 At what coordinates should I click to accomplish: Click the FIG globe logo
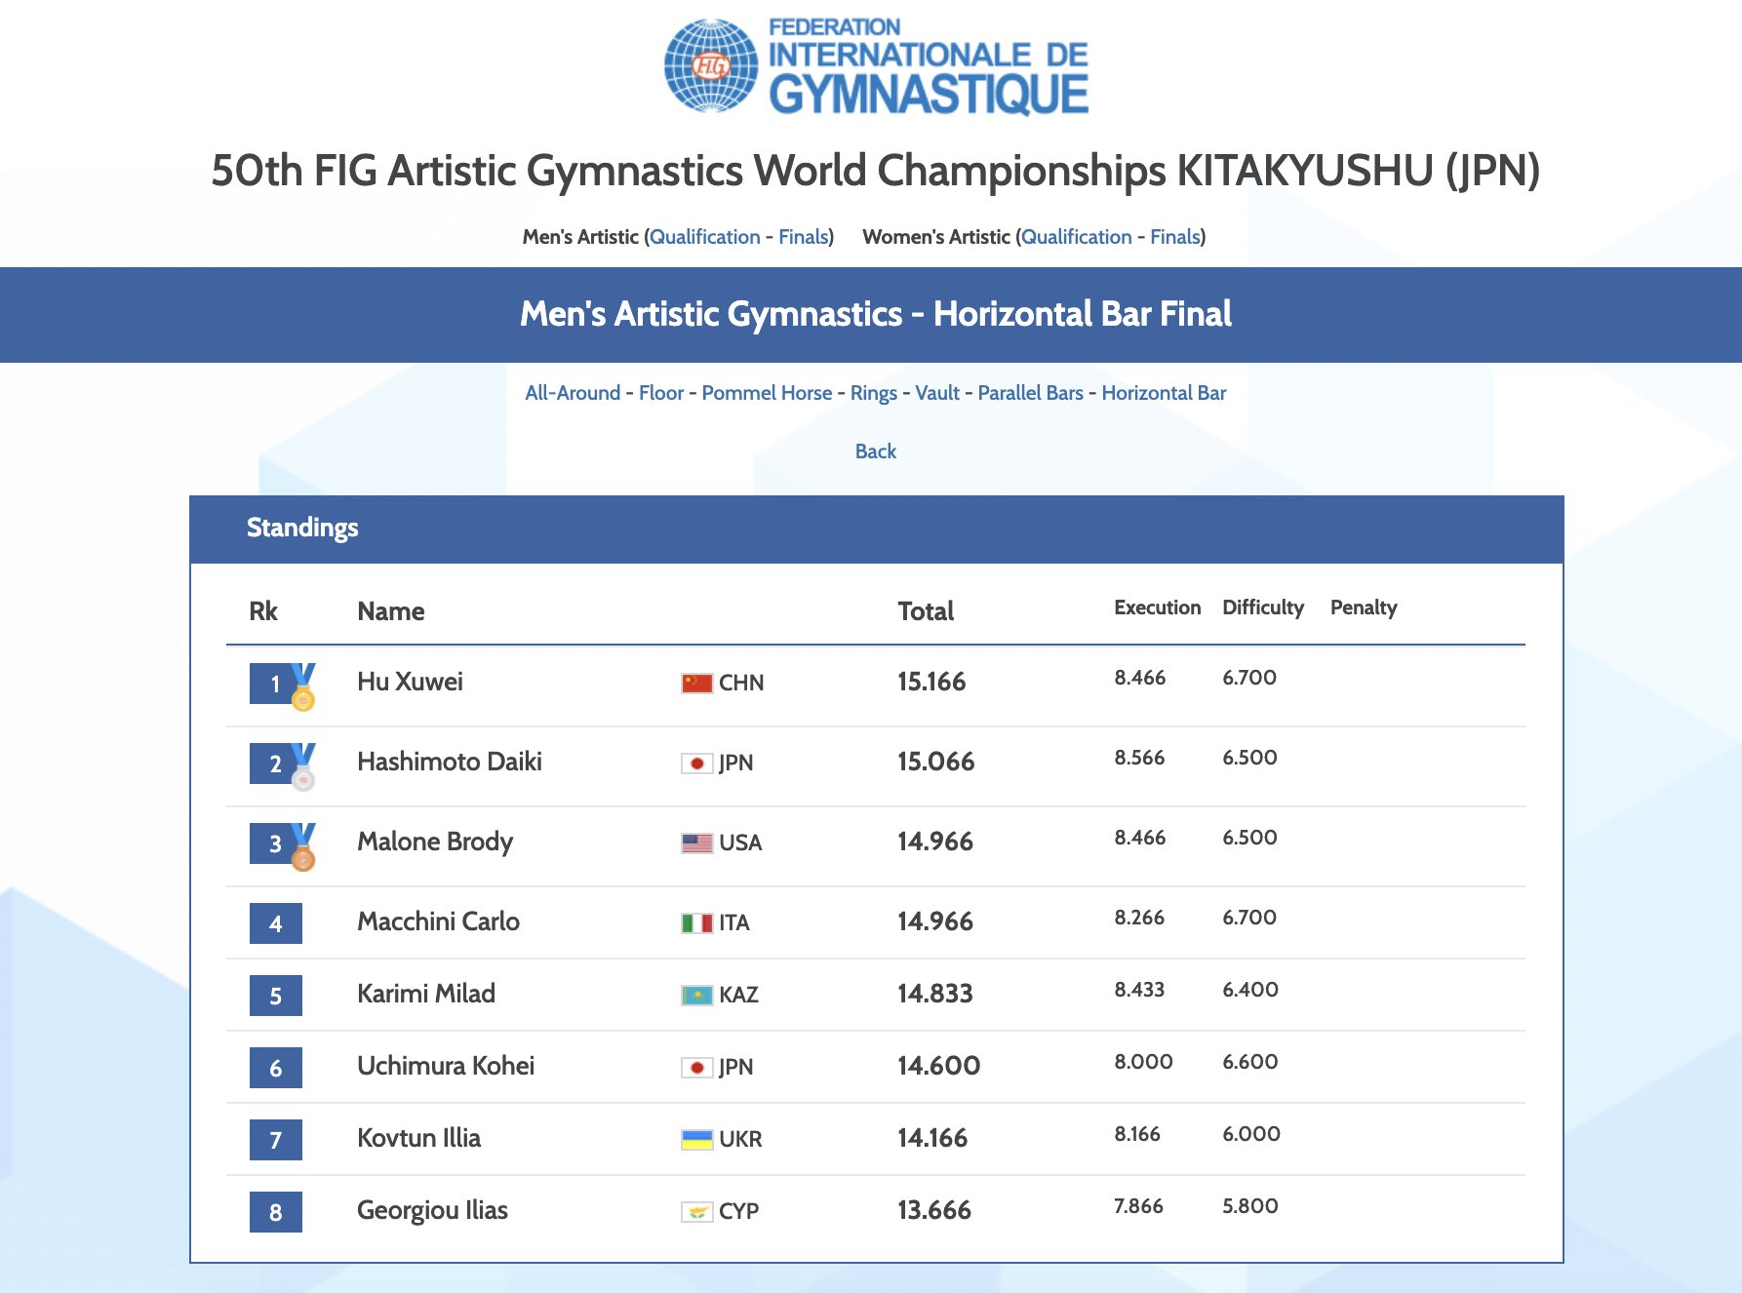pyautogui.click(x=710, y=65)
